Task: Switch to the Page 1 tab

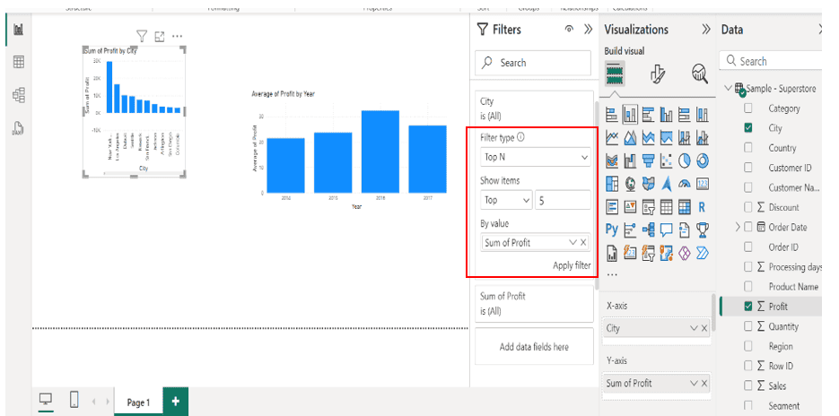Action: [138, 403]
